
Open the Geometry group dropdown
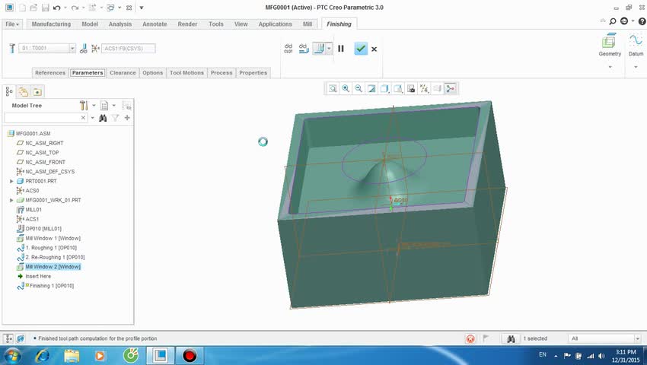coord(610,67)
